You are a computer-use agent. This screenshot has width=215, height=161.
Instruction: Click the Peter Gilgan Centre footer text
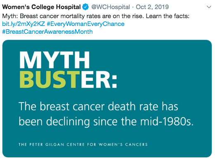tap(83, 145)
